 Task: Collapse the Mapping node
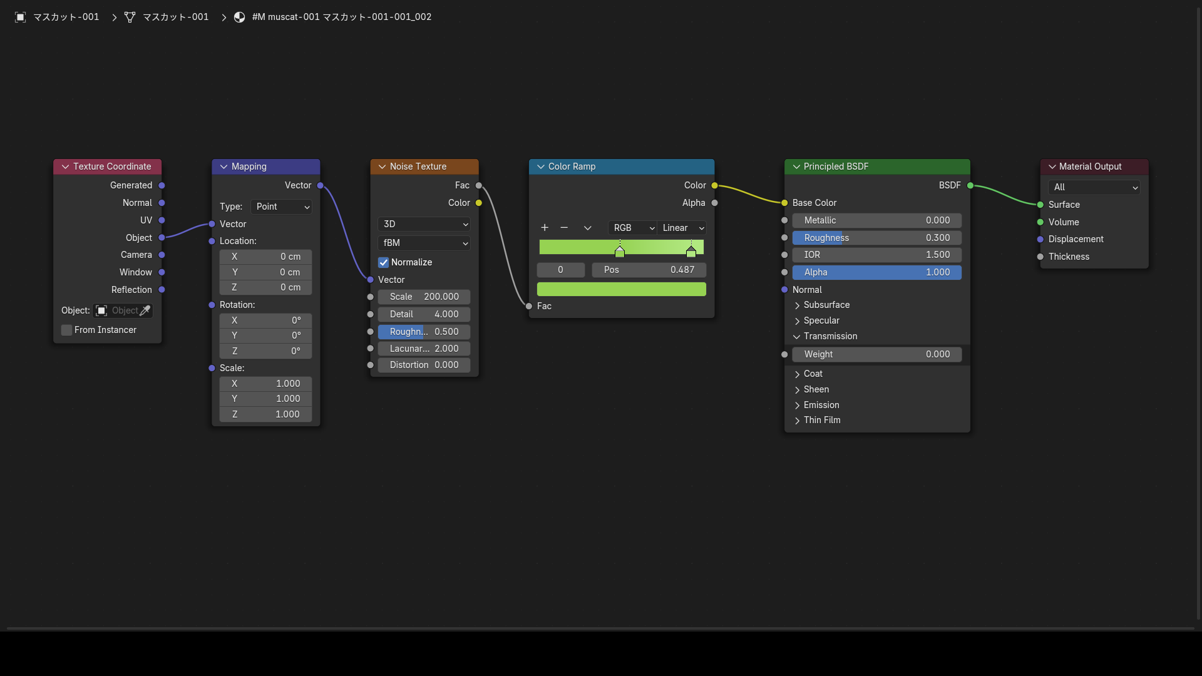[223, 166]
